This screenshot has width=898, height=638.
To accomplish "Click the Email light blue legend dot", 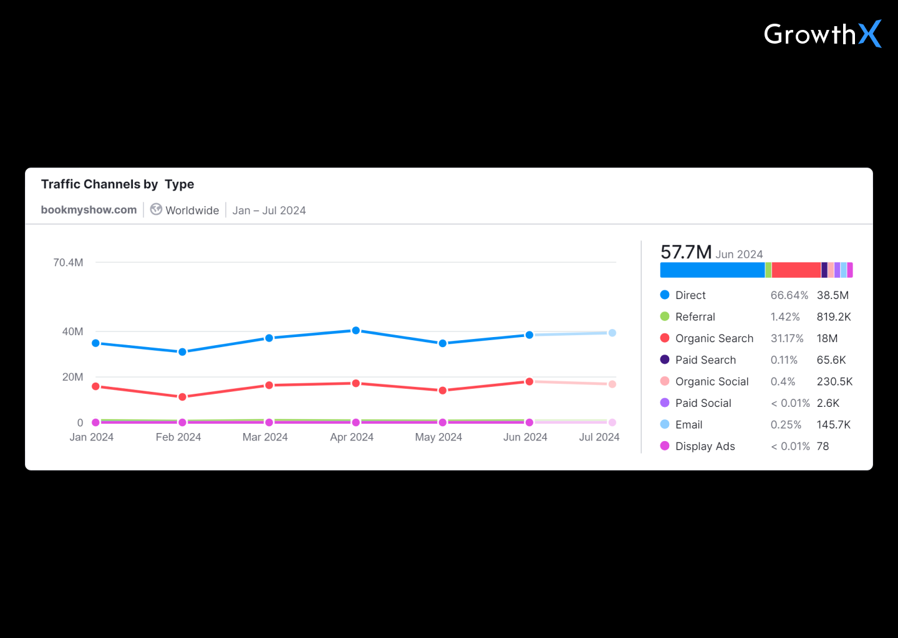I will (x=665, y=424).
